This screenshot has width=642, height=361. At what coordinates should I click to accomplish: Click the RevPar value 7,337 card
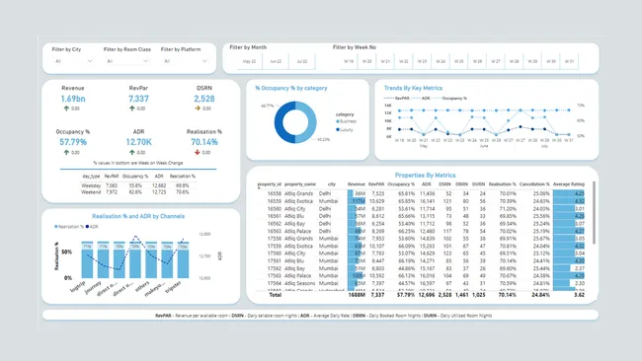138,99
